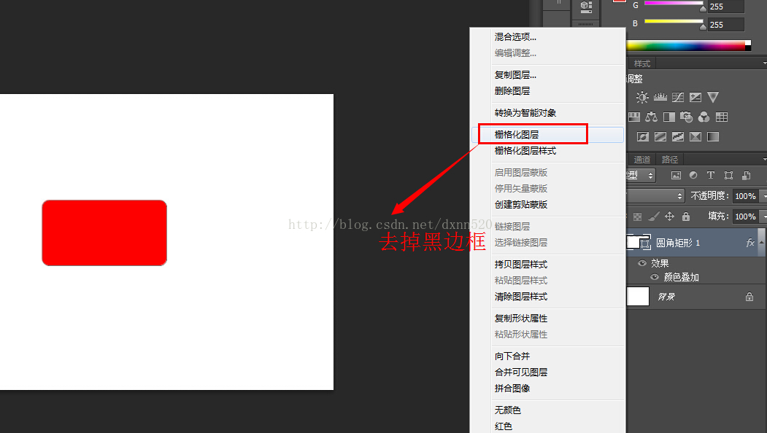Add a Brightness/Contrast adjustment from the sun icon
The image size is (767, 433).
642,97
